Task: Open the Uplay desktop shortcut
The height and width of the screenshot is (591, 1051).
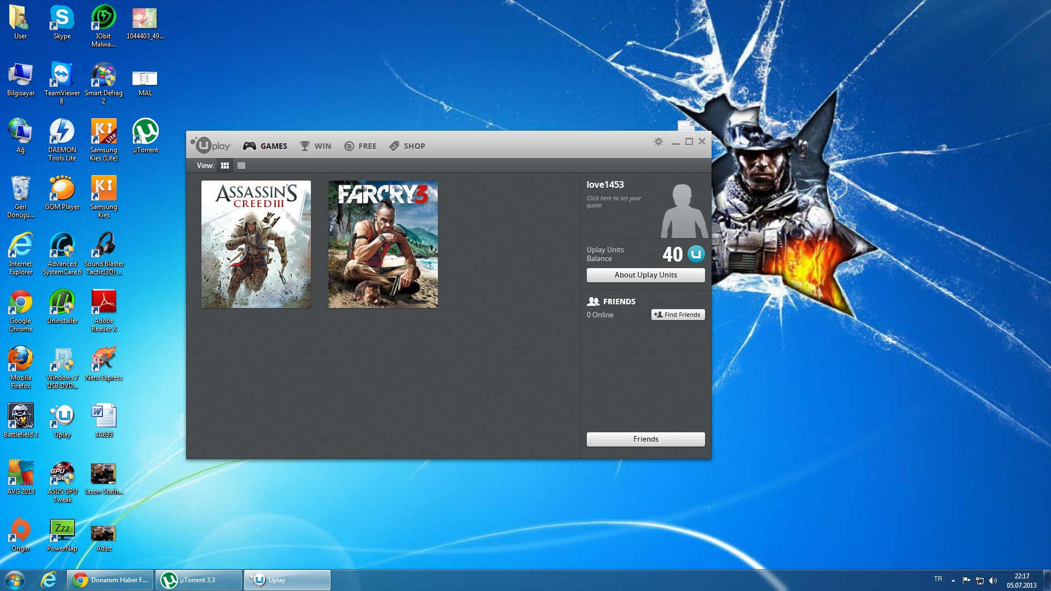Action: coord(62,421)
